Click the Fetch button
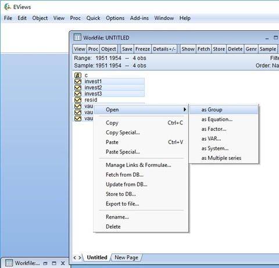 coord(203,49)
